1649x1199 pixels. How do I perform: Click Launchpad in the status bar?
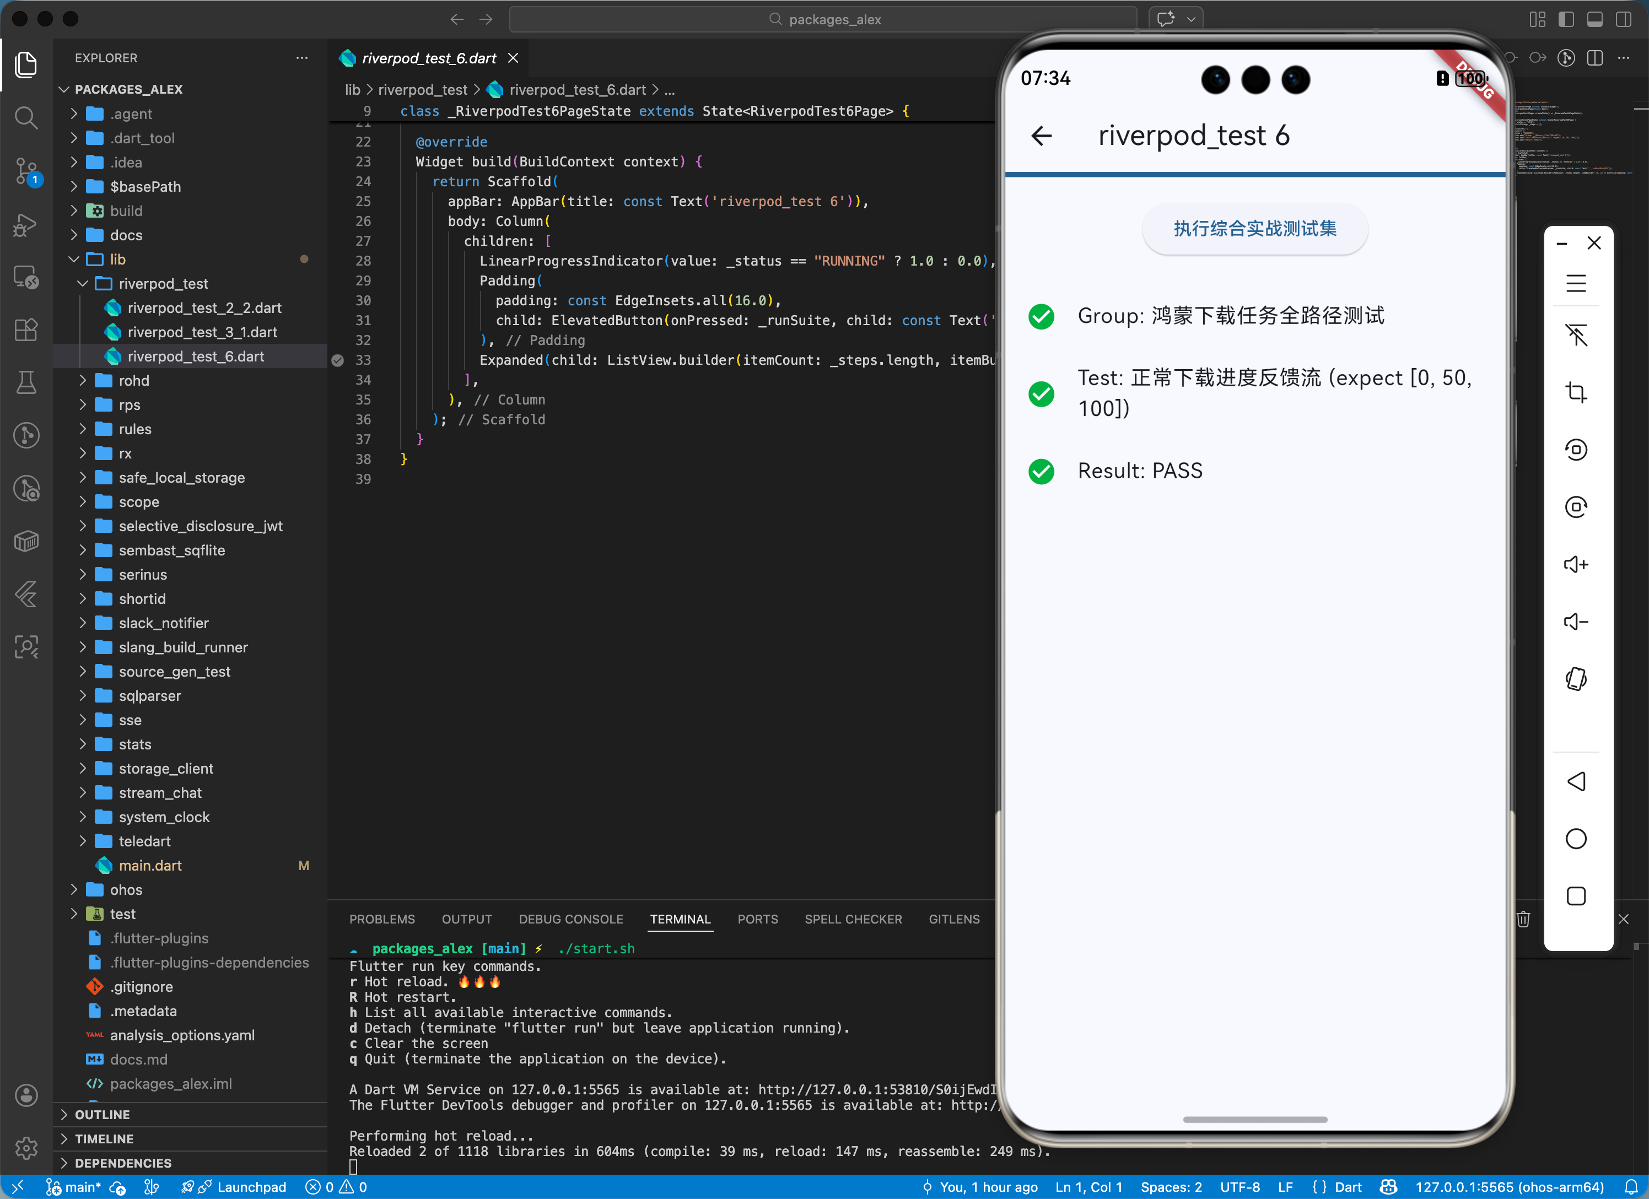coord(251,1187)
